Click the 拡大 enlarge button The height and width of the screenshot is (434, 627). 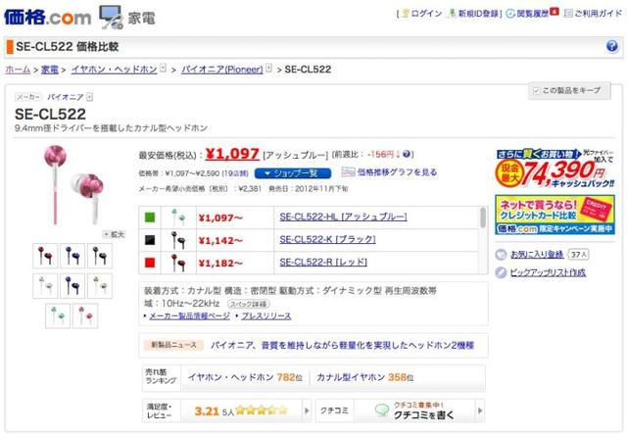(114, 234)
